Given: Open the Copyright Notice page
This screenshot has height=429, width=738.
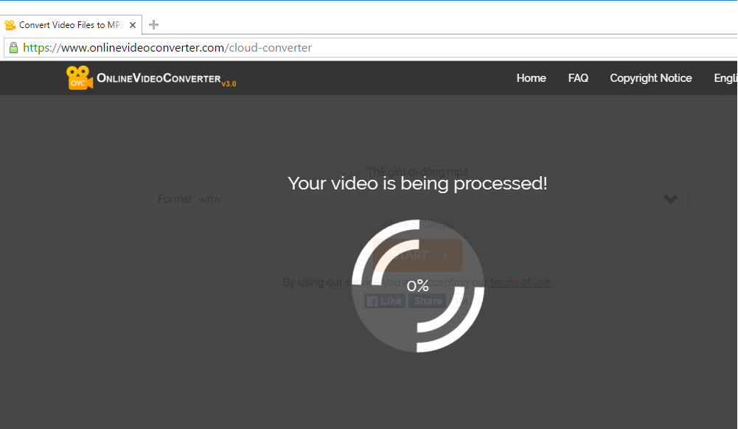Looking at the screenshot, I should point(650,78).
